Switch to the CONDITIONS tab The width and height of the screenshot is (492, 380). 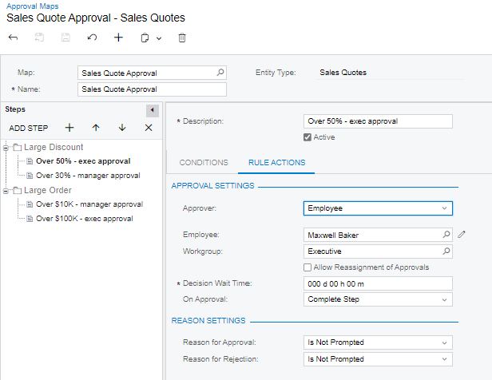(x=204, y=162)
